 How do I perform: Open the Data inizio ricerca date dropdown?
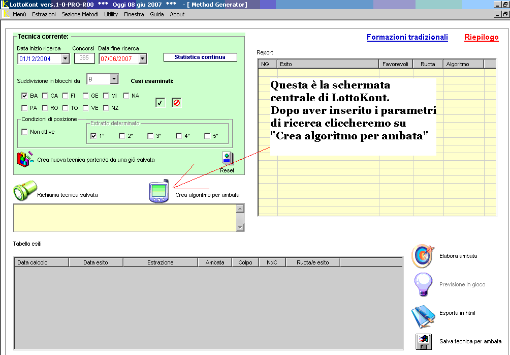66,58
